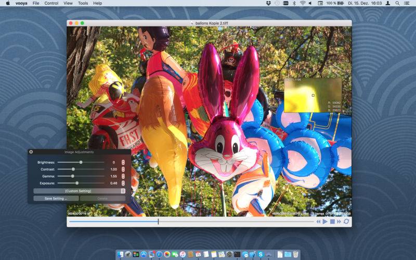
Task: Open iTunes from the Dock
Action: click(183, 254)
